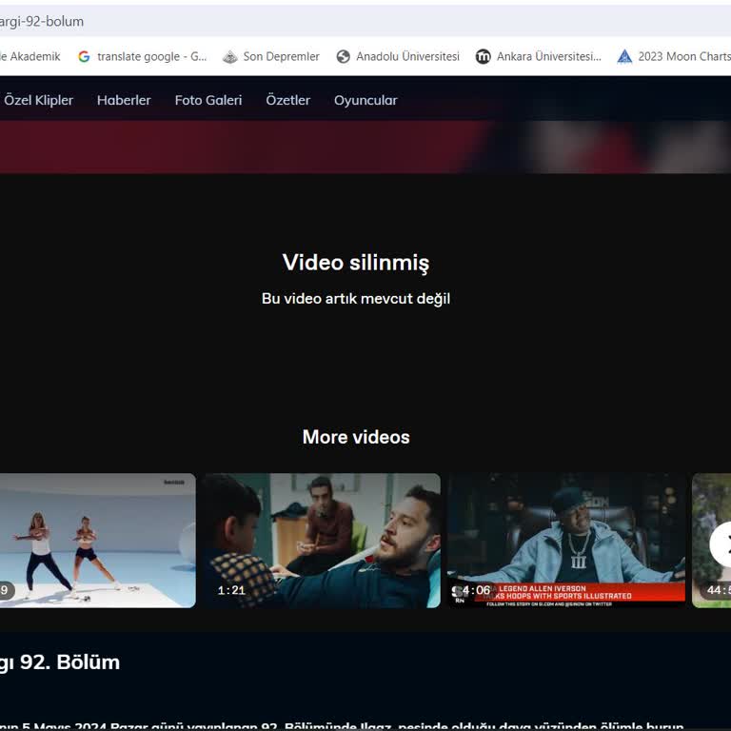Open the Akademik bookmark

tap(30, 56)
